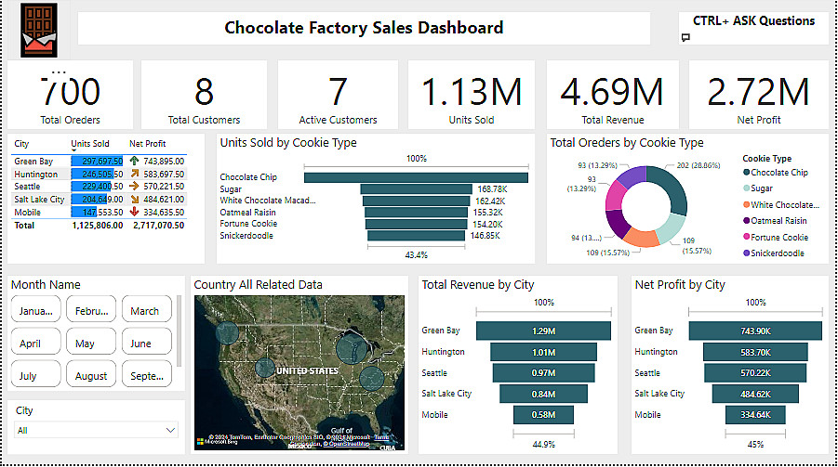The height and width of the screenshot is (467, 838).
Task: Select Fortune Cookie legend swatch
Action: (x=746, y=237)
